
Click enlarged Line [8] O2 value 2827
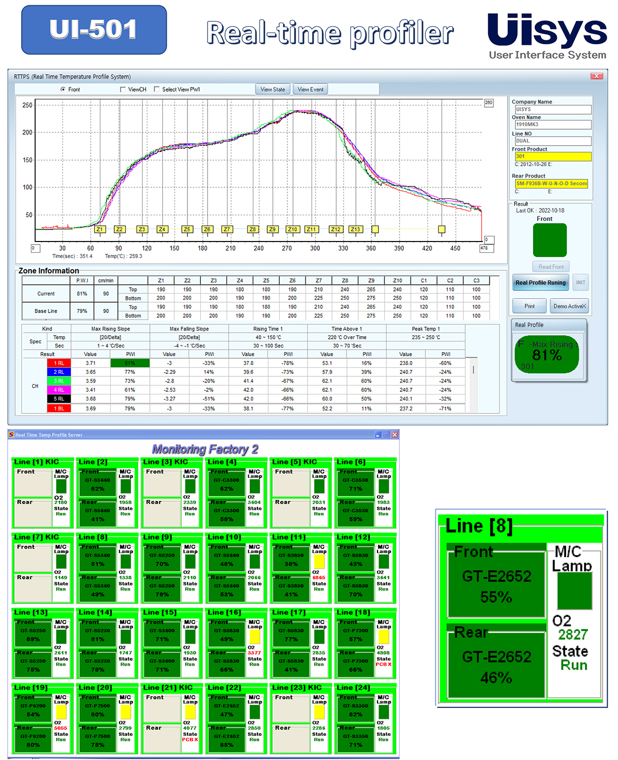[x=573, y=634]
